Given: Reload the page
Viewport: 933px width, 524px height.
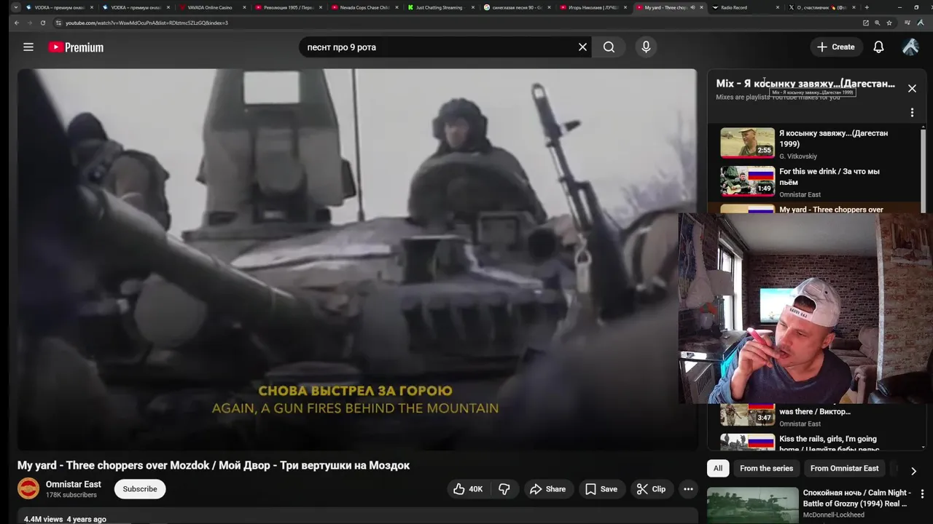Looking at the screenshot, I should click(x=43, y=23).
